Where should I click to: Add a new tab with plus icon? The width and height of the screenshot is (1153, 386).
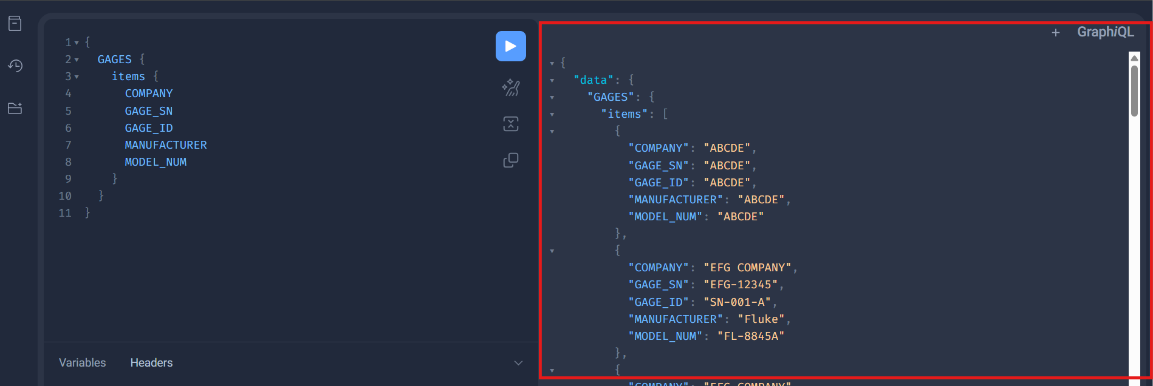(x=1056, y=33)
